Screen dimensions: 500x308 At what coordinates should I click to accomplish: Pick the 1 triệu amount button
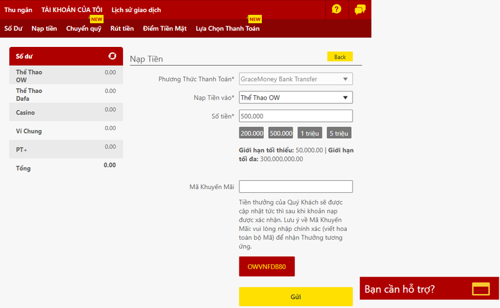point(309,133)
